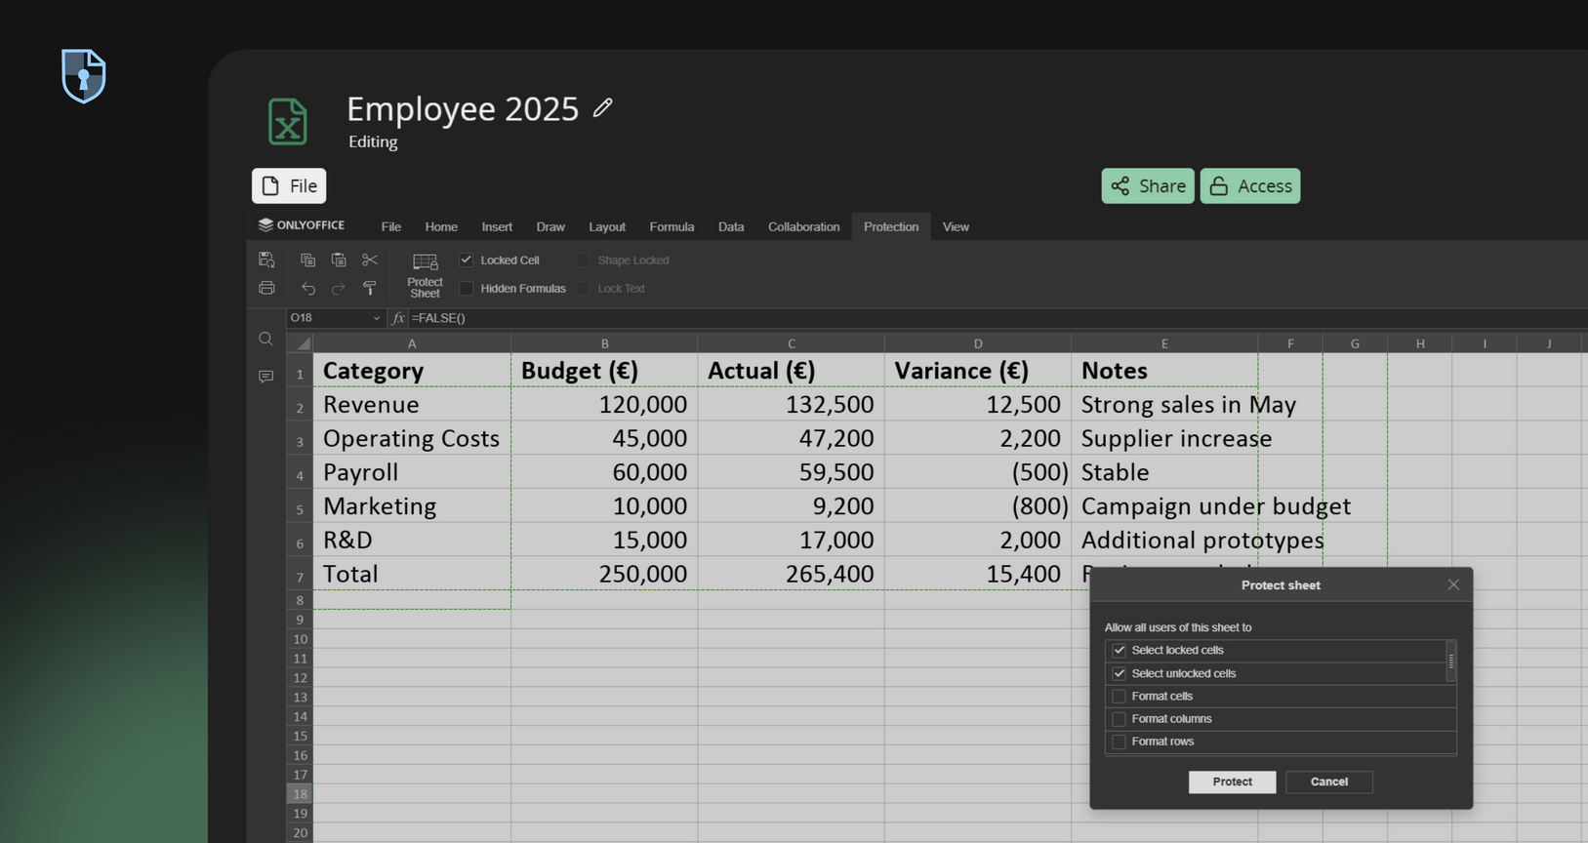
Task: Click the Protect Sheet toolbar icon
Action: point(425,273)
